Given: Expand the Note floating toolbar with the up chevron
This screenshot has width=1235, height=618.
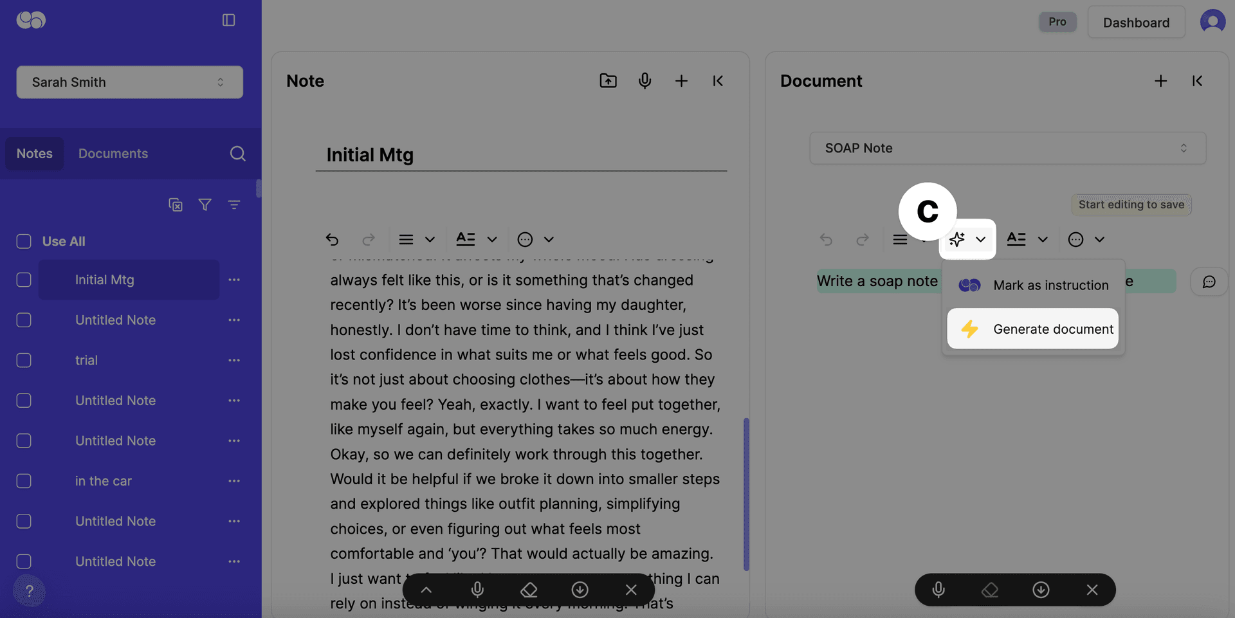Looking at the screenshot, I should [426, 590].
